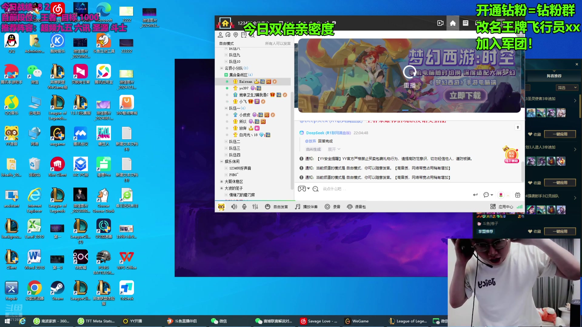Viewport: 582px width, 327px height.
Task: Click the 自由模式 mode label
Action: tap(226, 44)
